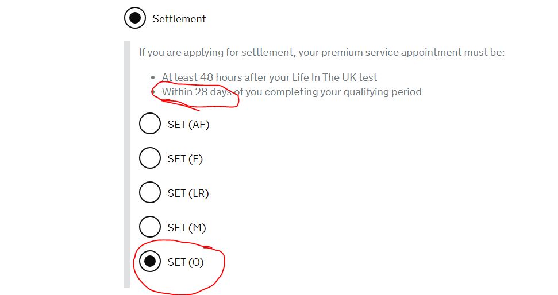Click the circled 'Within 28 days' text
This screenshot has height=295, width=558.
tap(197, 92)
